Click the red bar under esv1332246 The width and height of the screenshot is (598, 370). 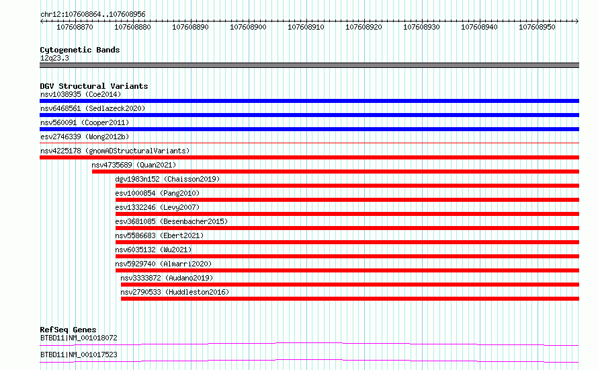[347, 214]
